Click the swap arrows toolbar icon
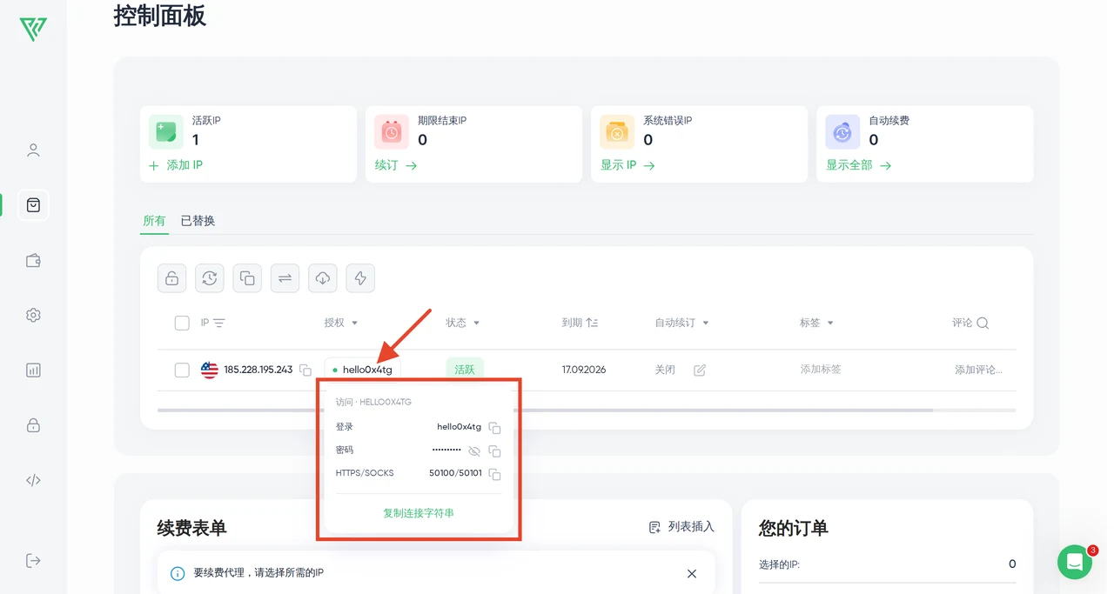The height and width of the screenshot is (594, 1114). [285, 278]
